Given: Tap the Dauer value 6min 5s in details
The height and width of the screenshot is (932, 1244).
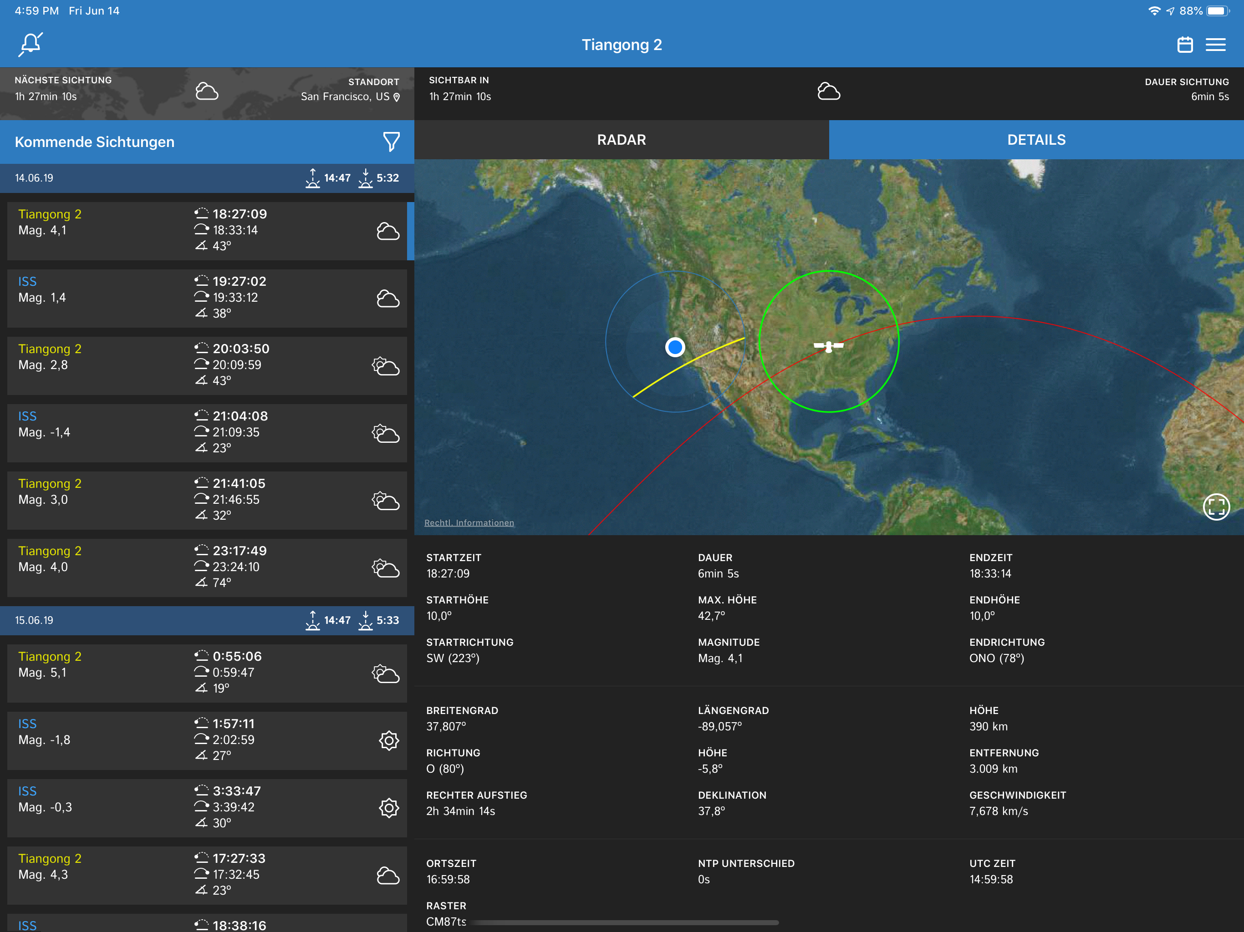Looking at the screenshot, I should 718,574.
